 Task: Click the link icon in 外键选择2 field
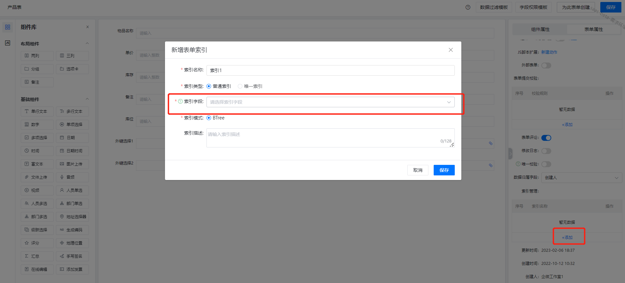[x=490, y=166]
